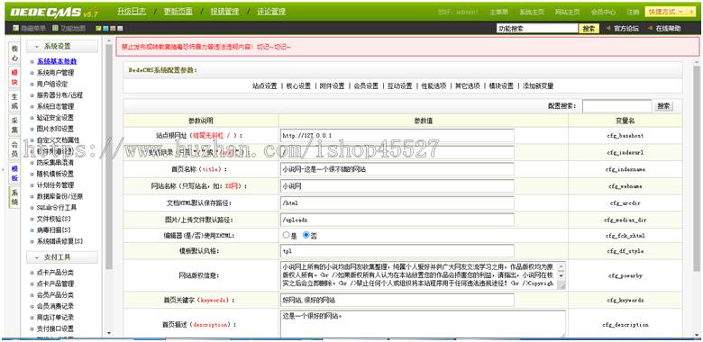Switch to the 核心设置 config tab
Viewport: 703px width, 342px height.
tap(298, 85)
